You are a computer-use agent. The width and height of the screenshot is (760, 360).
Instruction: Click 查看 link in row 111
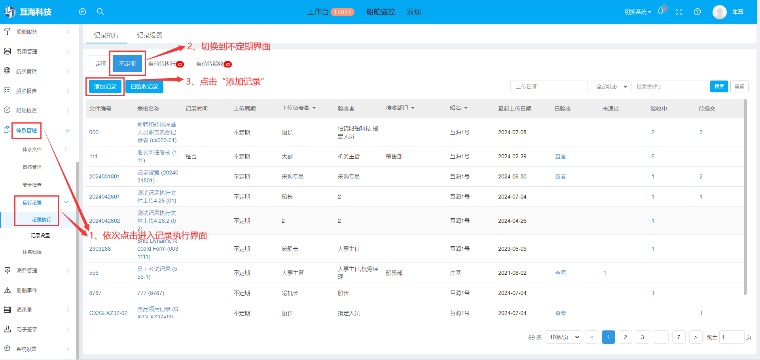tap(561, 156)
